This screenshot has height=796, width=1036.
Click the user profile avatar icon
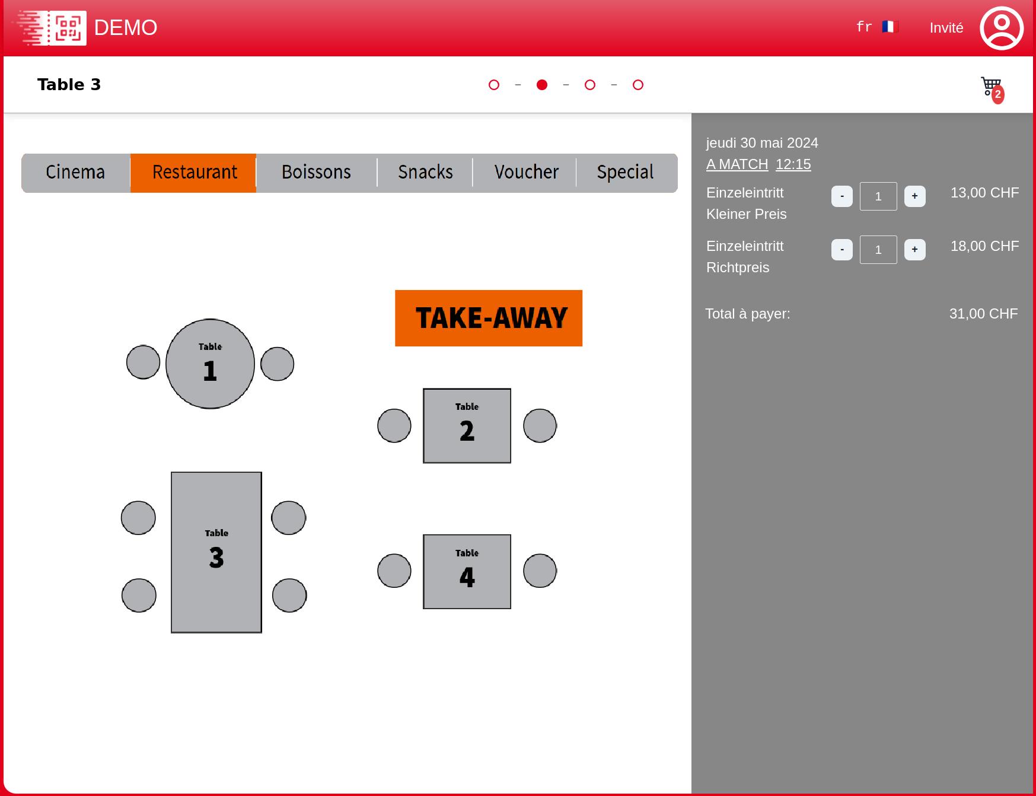pos(1001,28)
